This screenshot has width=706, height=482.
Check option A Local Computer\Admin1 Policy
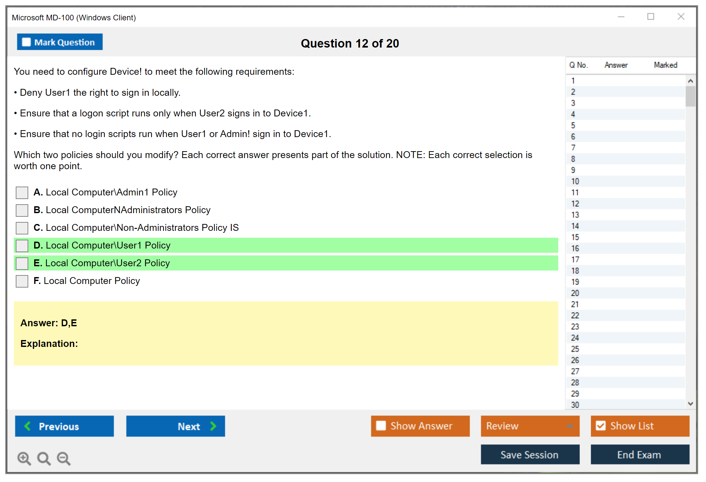(x=22, y=192)
